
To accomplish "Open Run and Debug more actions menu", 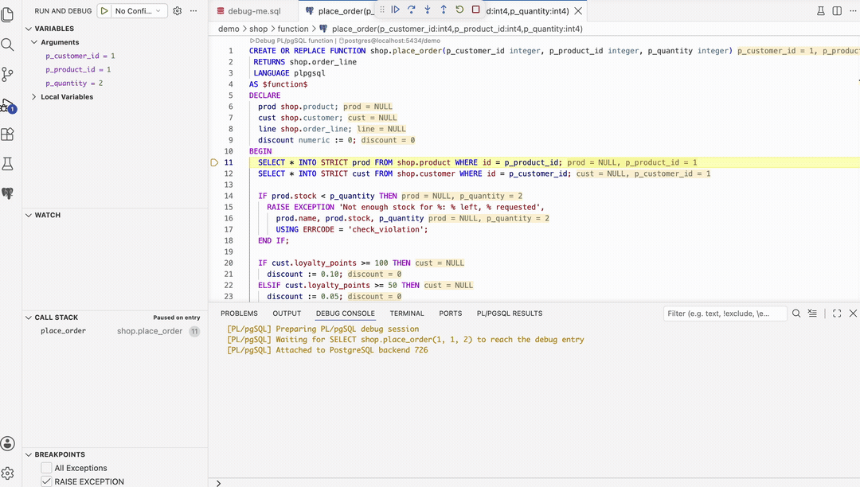I will (x=193, y=10).
